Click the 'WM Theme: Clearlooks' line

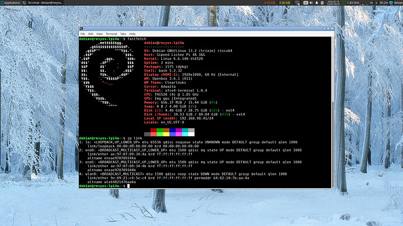pos(165,83)
